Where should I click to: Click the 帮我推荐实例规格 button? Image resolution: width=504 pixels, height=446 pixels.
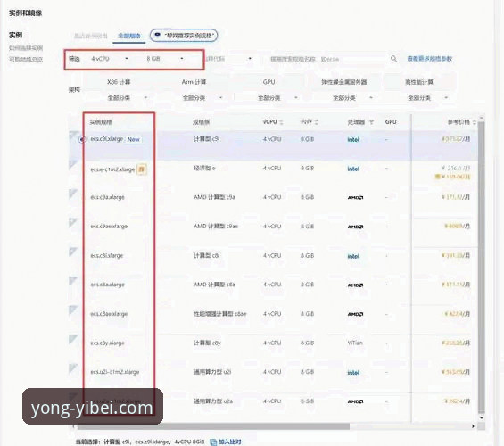click(184, 36)
